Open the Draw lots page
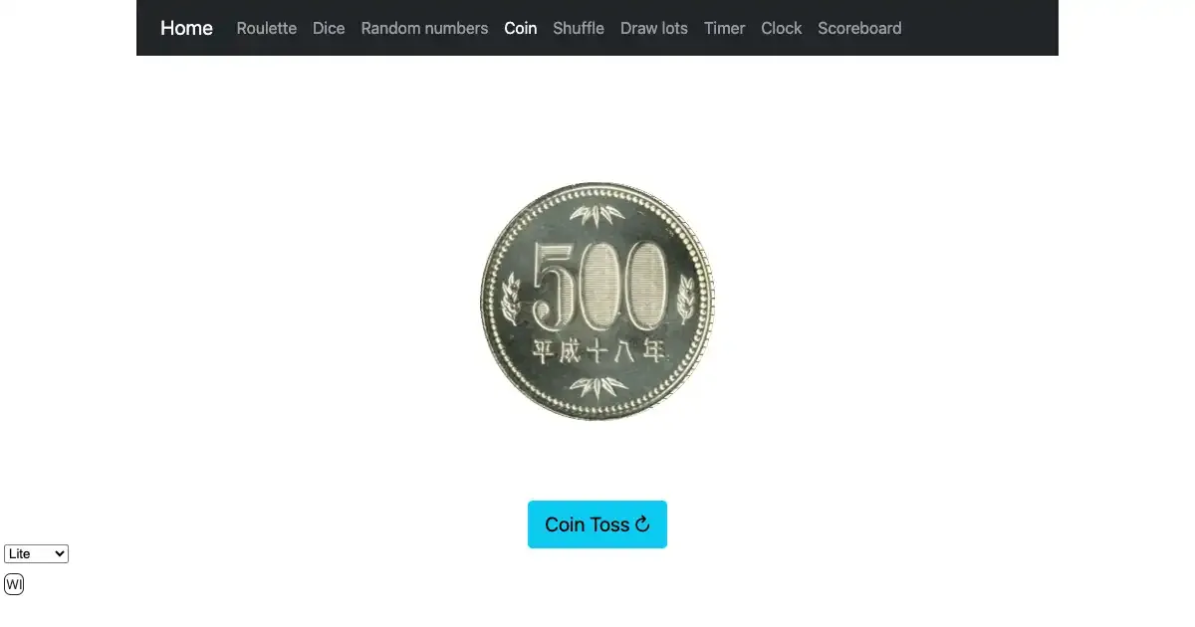 (x=653, y=28)
